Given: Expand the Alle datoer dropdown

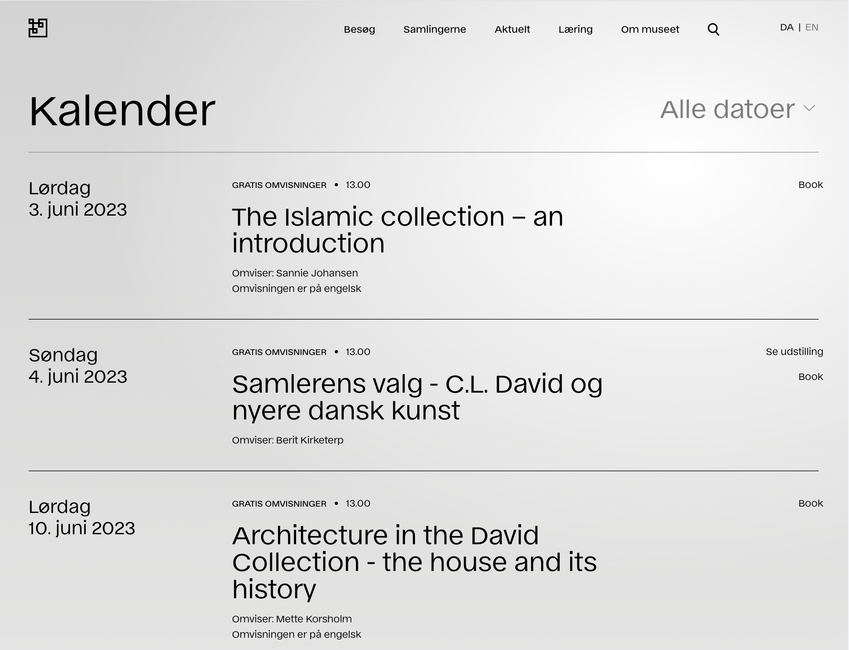Looking at the screenshot, I should (727, 109).
